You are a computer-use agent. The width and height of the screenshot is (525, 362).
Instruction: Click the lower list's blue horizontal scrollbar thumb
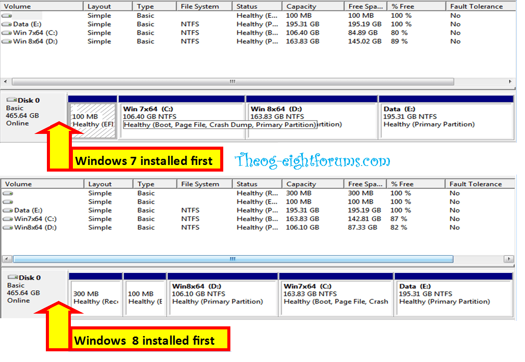[x=233, y=259]
